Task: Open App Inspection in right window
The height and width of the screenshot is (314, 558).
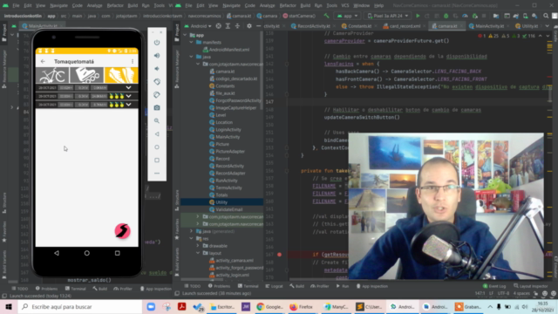Action: click(372, 286)
